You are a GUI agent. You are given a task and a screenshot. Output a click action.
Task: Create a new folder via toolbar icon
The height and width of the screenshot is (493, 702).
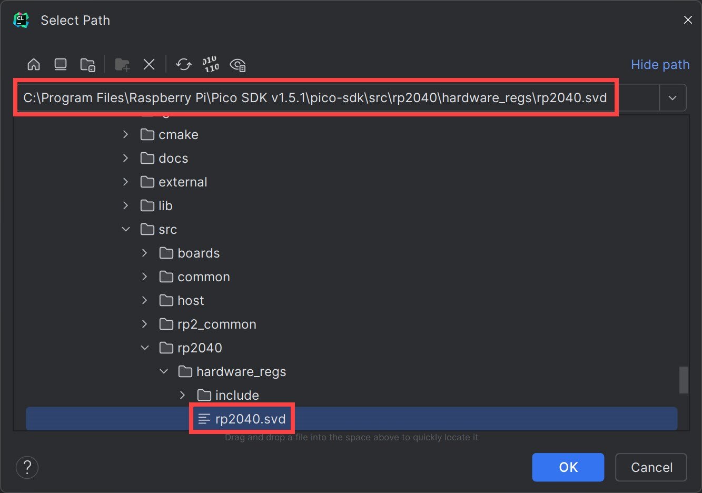(122, 64)
